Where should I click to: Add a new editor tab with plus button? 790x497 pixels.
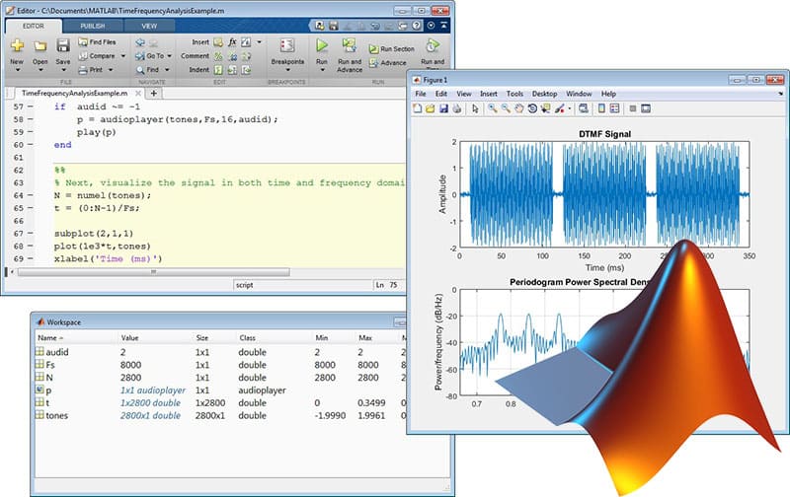click(154, 93)
